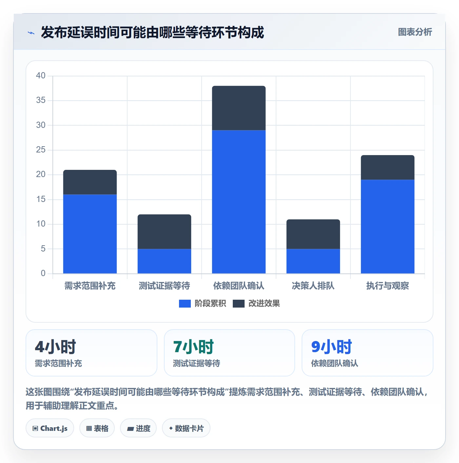Click the diamond icon in 数据卡片 chip
The height and width of the screenshot is (463, 459).
171,428
